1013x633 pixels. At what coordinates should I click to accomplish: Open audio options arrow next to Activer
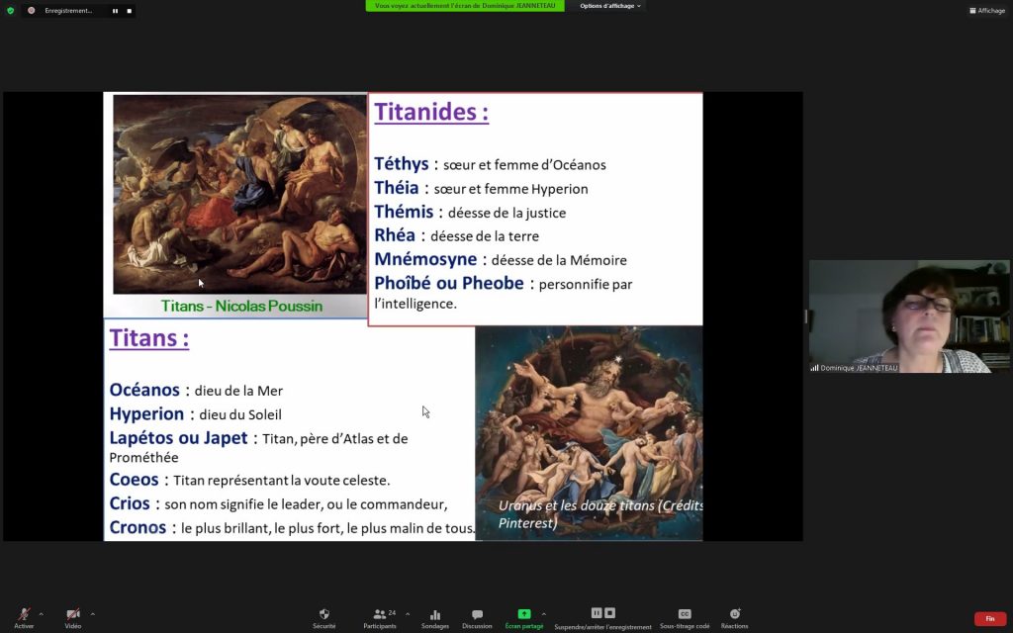42,614
